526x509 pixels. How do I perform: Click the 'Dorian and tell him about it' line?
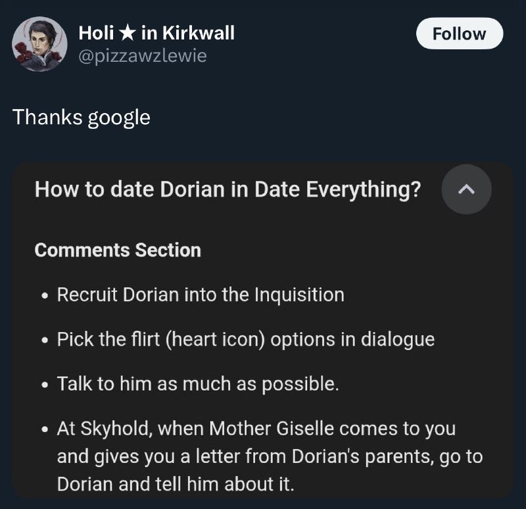(176, 485)
